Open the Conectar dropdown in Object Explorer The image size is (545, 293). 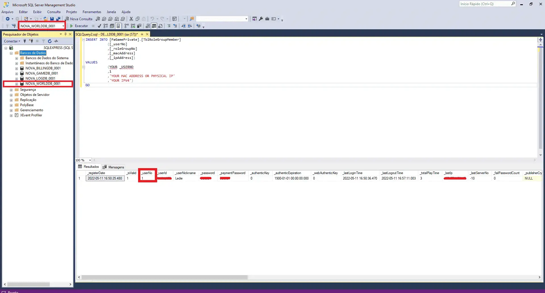[x=12, y=41]
